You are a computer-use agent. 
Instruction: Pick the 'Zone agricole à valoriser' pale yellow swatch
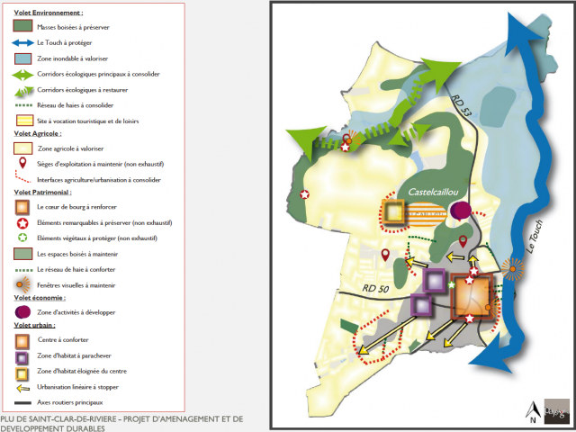[x=22, y=148]
